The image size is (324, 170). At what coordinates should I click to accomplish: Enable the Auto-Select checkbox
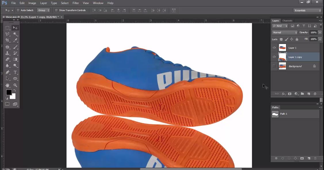point(18,10)
